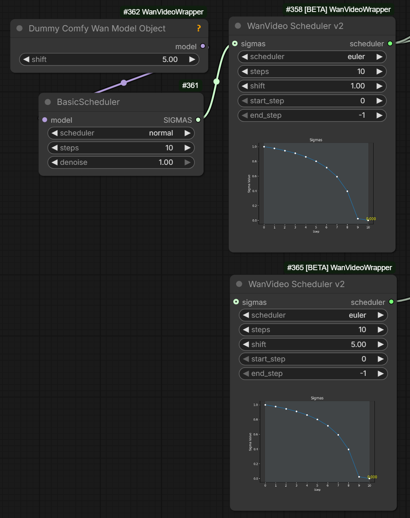Click the shift 5.00 slider widget on Dummy node
The height and width of the screenshot is (518, 410).
[x=109, y=59]
